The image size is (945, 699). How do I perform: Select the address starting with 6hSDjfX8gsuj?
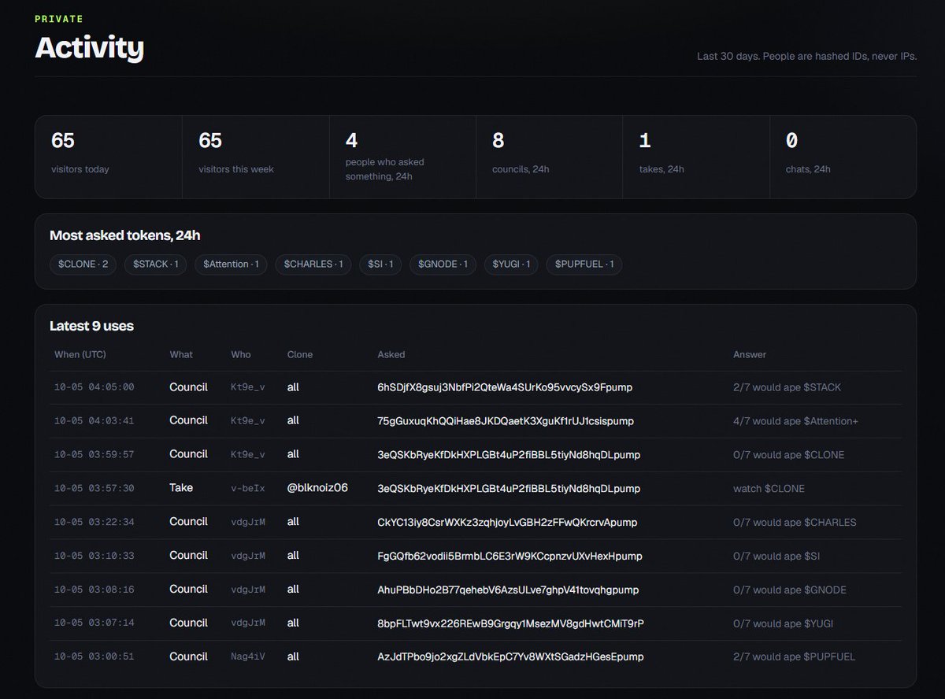tap(505, 387)
